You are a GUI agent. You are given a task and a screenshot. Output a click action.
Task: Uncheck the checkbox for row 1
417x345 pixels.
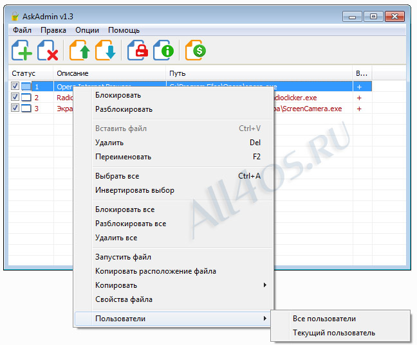pos(15,86)
